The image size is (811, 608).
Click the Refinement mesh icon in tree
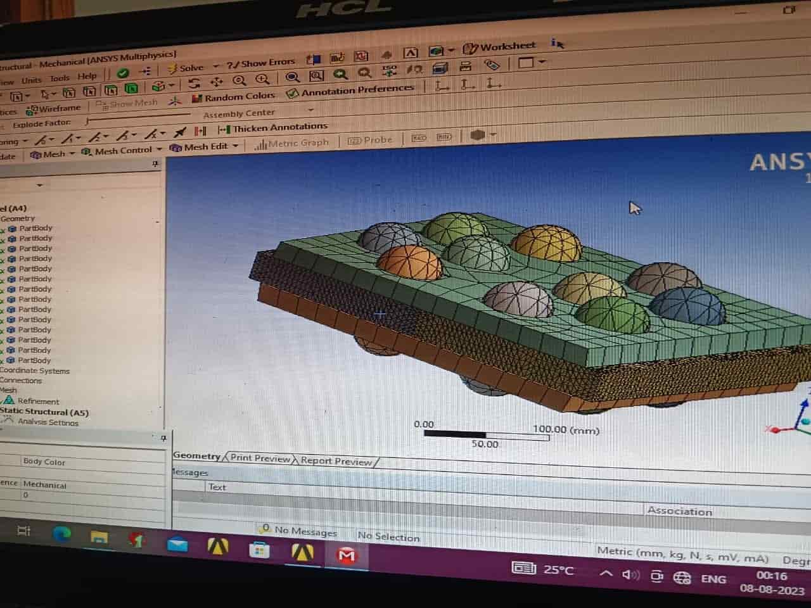coord(9,400)
